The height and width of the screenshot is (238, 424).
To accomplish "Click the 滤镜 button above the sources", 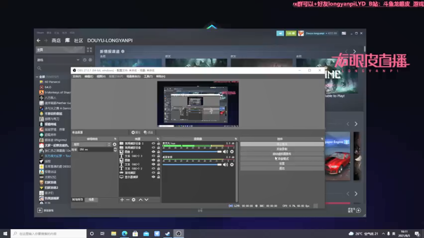I will [x=148, y=133].
